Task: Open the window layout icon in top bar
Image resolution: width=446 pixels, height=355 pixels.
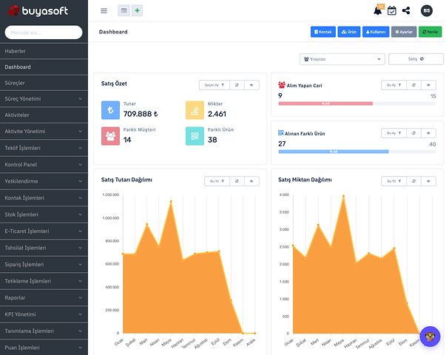Action: [x=124, y=10]
